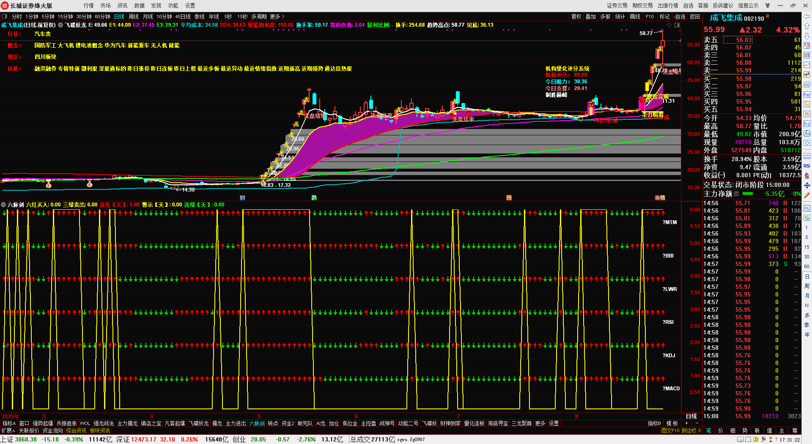Click the − zoom out button

pyautogui.click(x=697, y=423)
